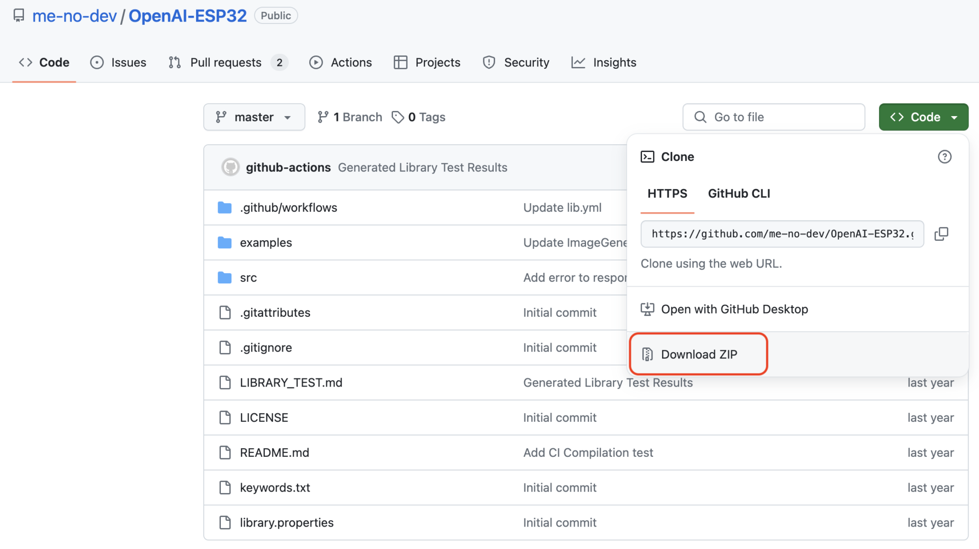
Task: Open the repository bookmark icon
Action: pyautogui.click(x=19, y=15)
